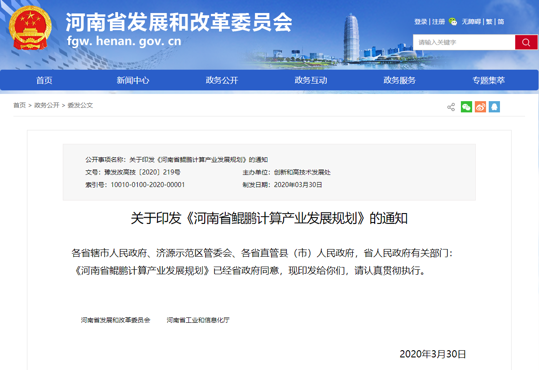Open the 政务服务 navigation tab
Screen dimensions: 539x370
399,80
